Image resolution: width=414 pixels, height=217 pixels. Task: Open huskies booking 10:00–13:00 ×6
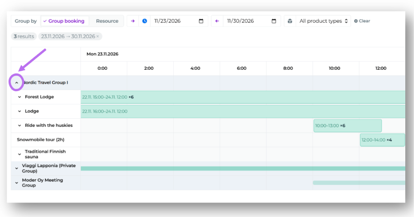coord(347,125)
